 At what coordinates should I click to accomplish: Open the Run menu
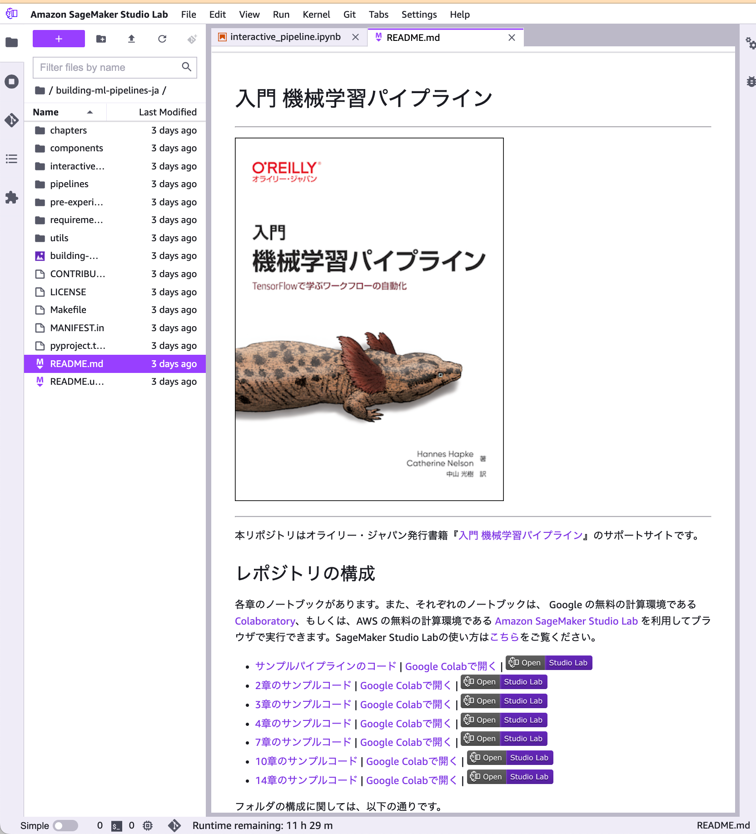(281, 15)
